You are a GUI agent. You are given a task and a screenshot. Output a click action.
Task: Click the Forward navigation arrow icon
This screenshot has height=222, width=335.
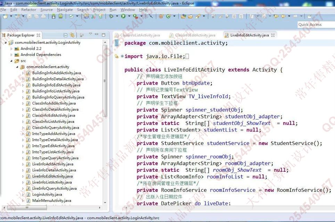tap(295, 16)
